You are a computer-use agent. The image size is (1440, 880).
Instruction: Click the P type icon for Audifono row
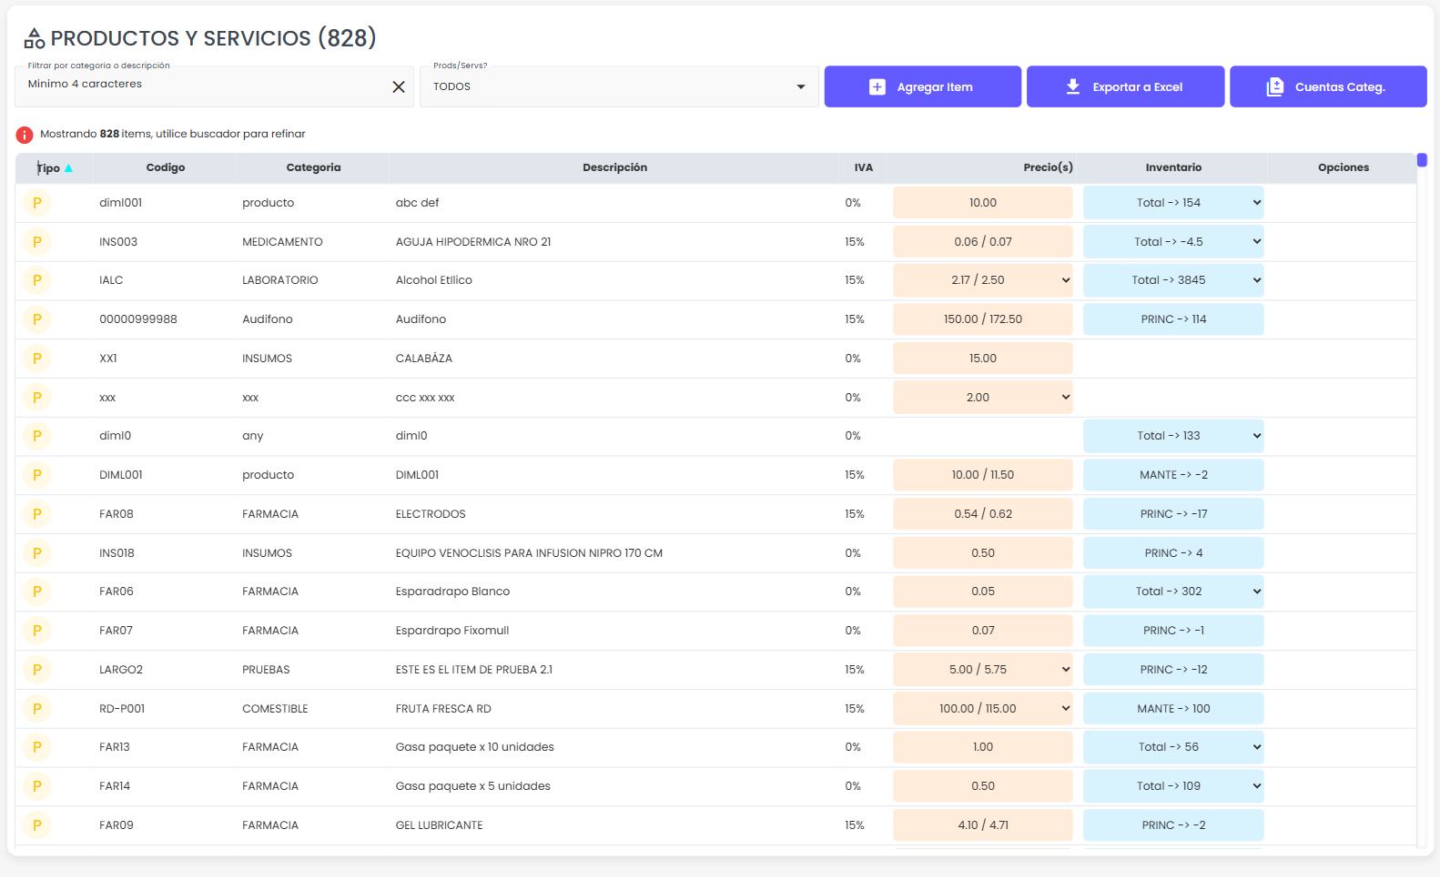(x=37, y=319)
